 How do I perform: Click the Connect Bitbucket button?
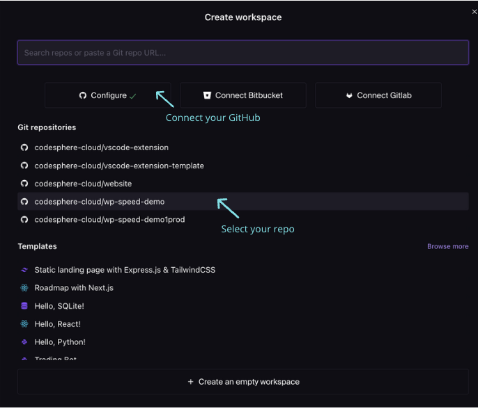click(x=243, y=95)
